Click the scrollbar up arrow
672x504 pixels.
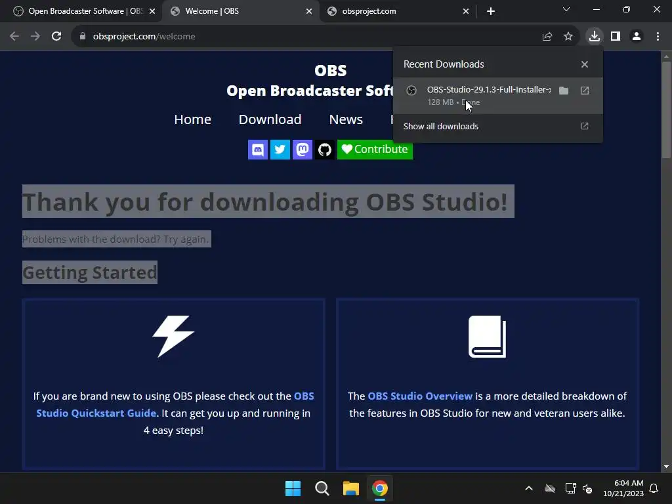(x=666, y=56)
